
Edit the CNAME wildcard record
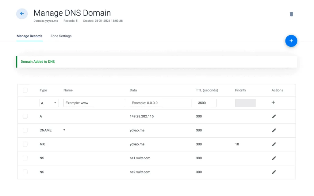[274, 130]
